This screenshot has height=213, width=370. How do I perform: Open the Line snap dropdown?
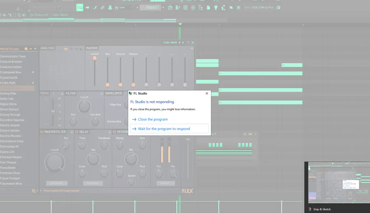[x=125, y=7]
